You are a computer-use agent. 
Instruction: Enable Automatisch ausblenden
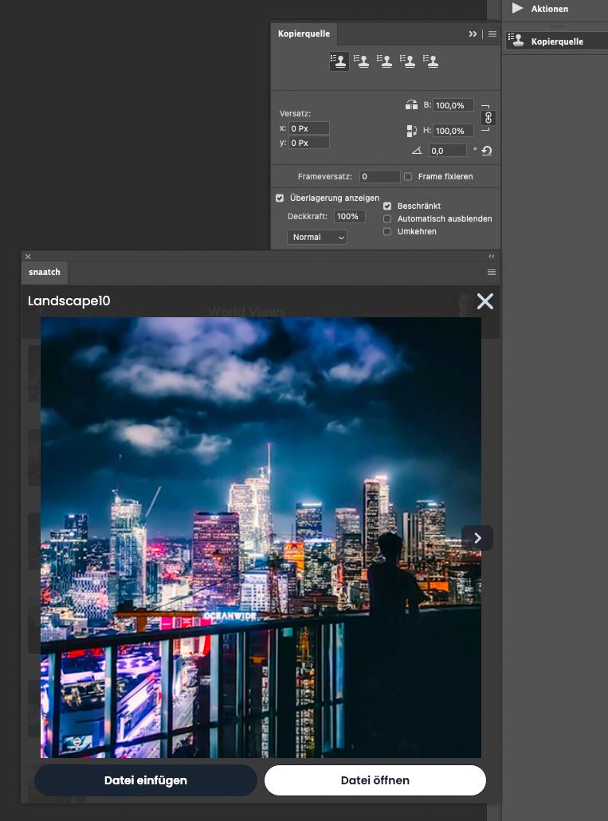click(387, 218)
